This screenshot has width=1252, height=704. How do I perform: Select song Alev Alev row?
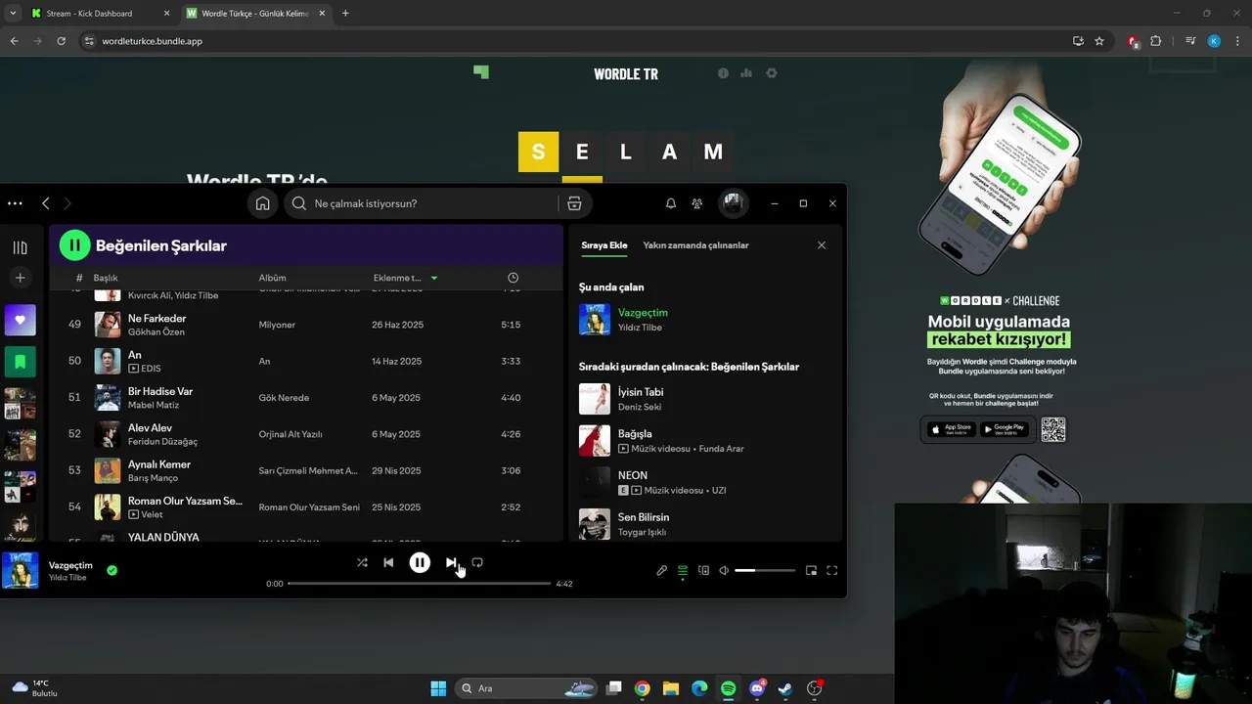(306, 434)
